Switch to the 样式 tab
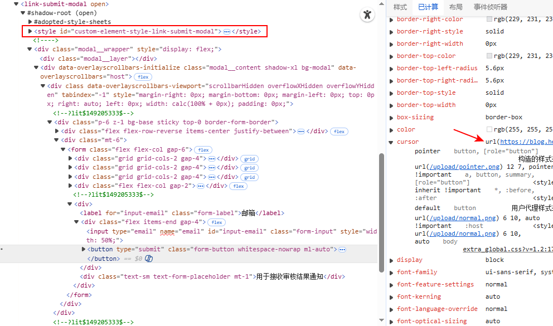The width and height of the screenshot is (553, 326). [400, 7]
